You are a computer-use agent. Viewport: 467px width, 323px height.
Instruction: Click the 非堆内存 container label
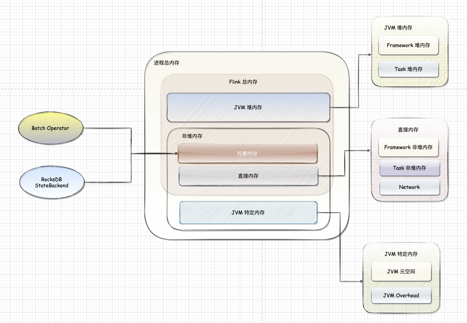pos(192,136)
